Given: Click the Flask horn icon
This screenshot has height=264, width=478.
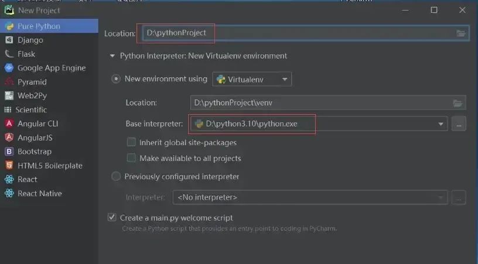Looking at the screenshot, I should 9,54.
